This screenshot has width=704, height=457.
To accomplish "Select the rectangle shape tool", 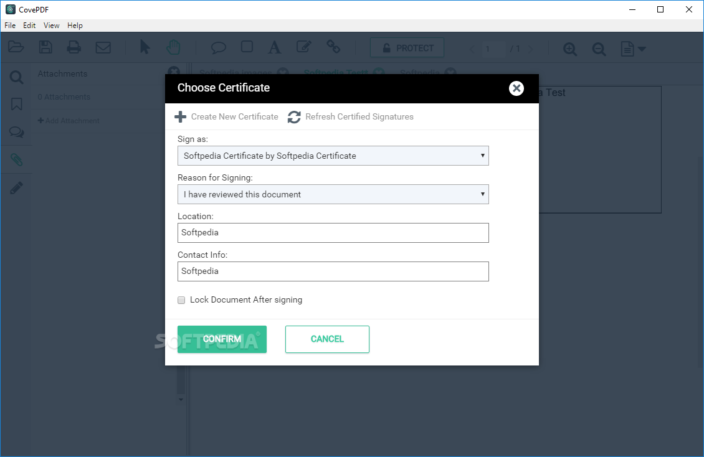I will point(247,47).
